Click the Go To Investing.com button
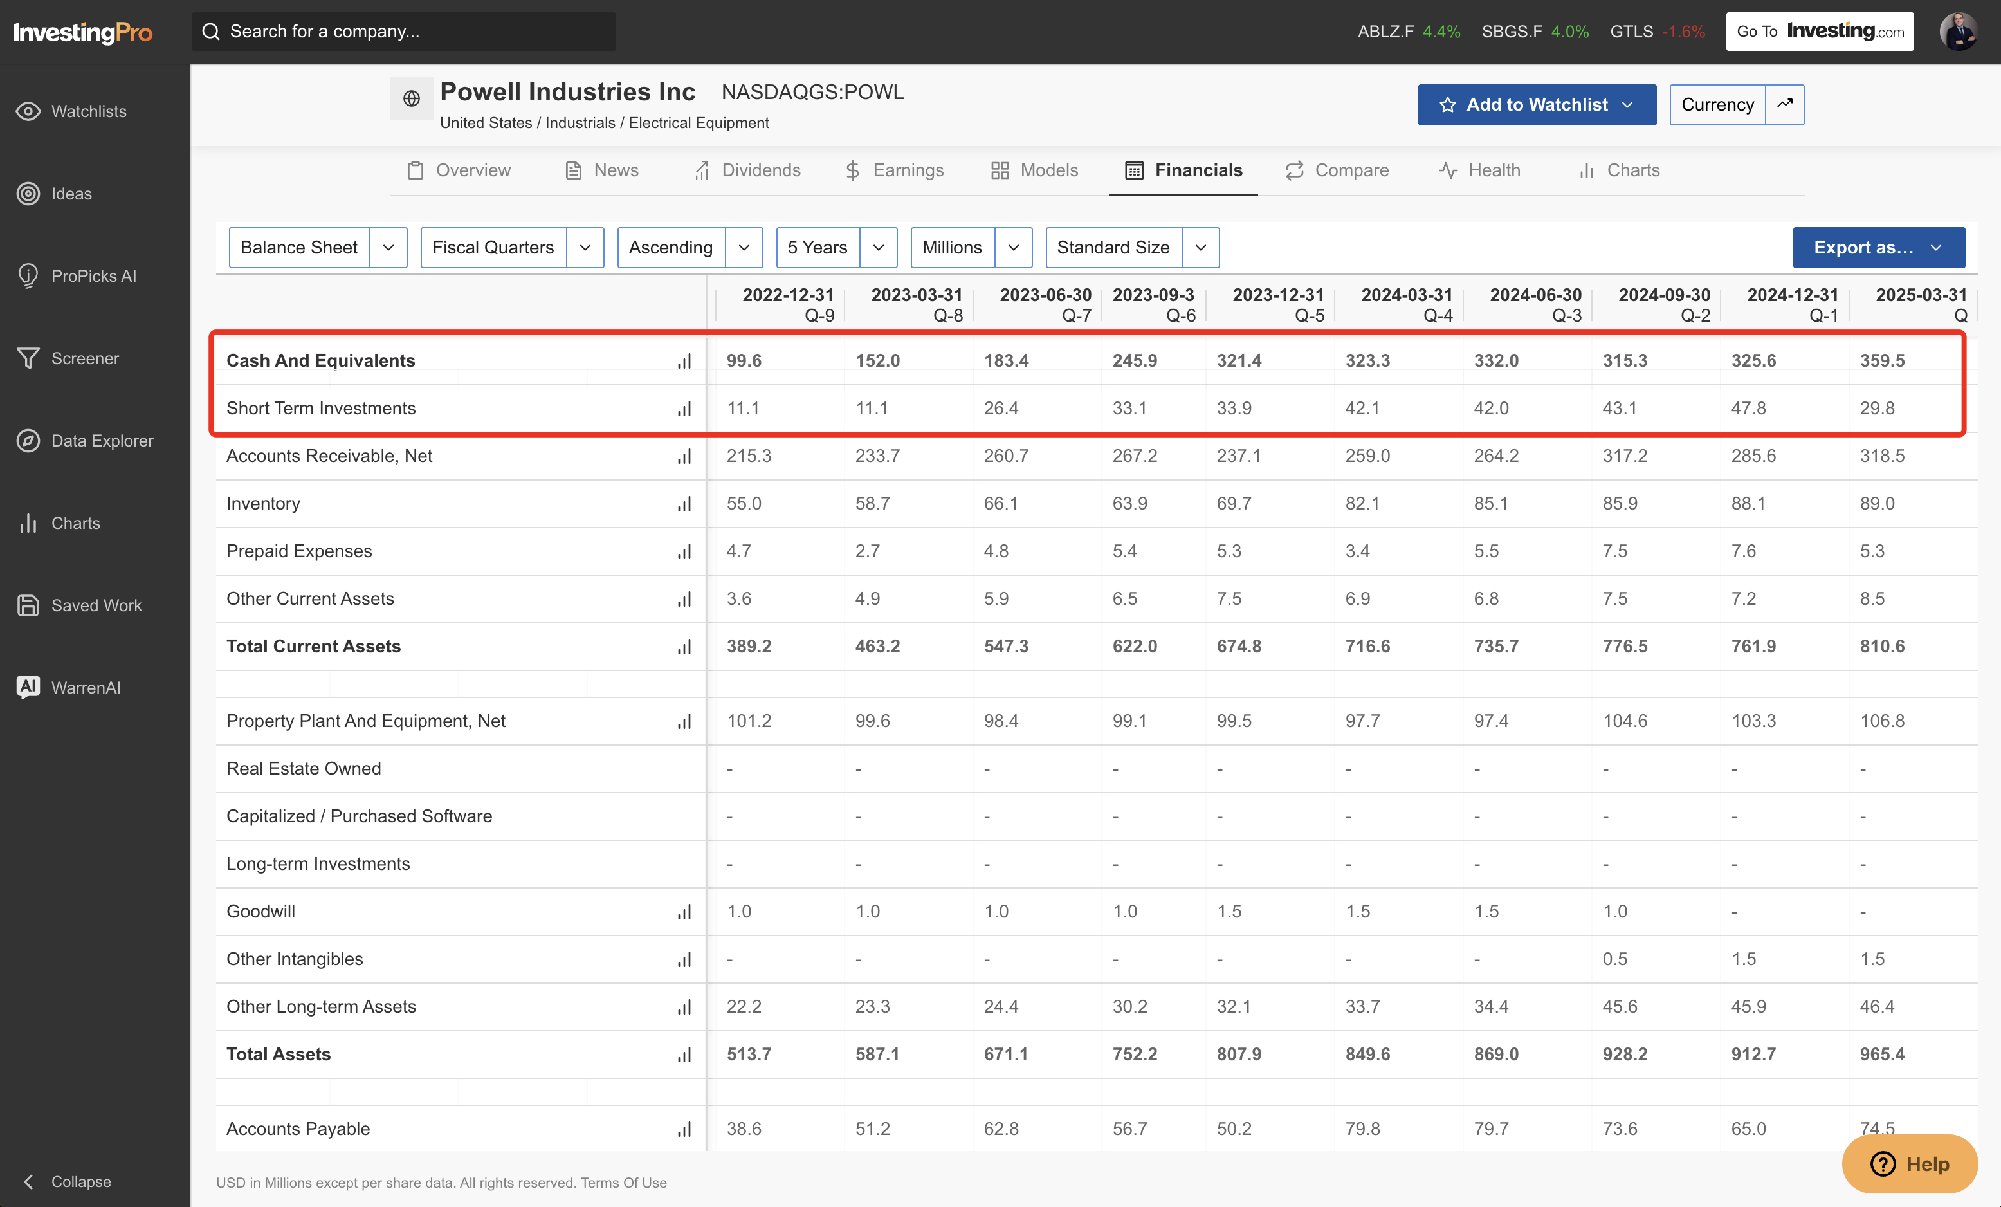This screenshot has width=2001, height=1207. point(1820,32)
